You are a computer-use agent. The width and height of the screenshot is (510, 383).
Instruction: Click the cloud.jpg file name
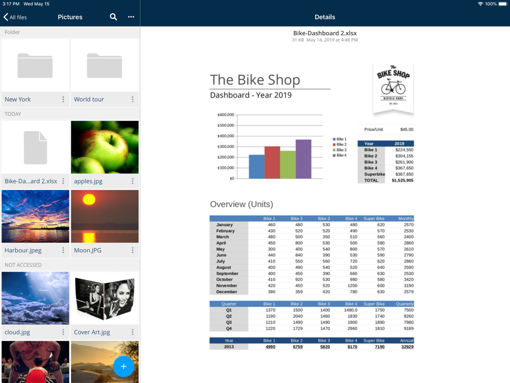click(x=17, y=332)
